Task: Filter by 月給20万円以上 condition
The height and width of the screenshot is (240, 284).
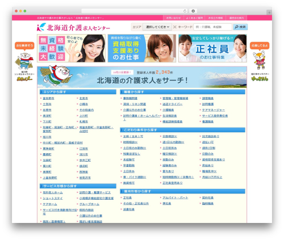Action: tap(212, 177)
